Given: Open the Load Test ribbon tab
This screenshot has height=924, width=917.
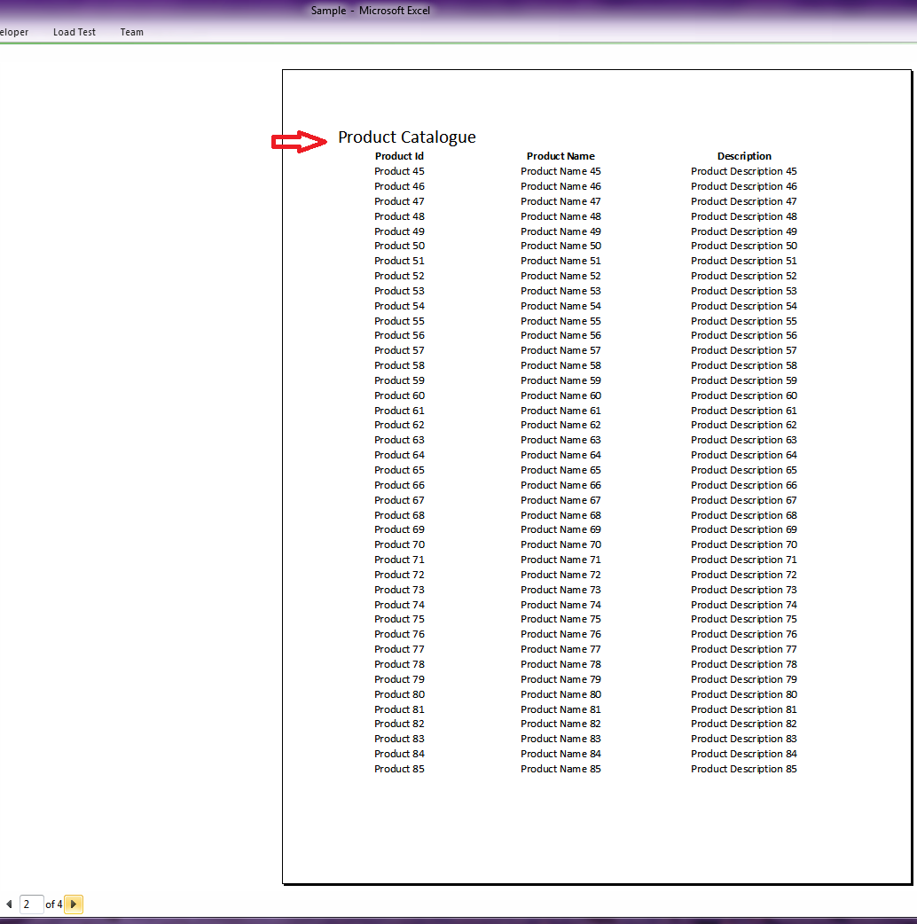Looking at the screenshot, I should (74, 32).
